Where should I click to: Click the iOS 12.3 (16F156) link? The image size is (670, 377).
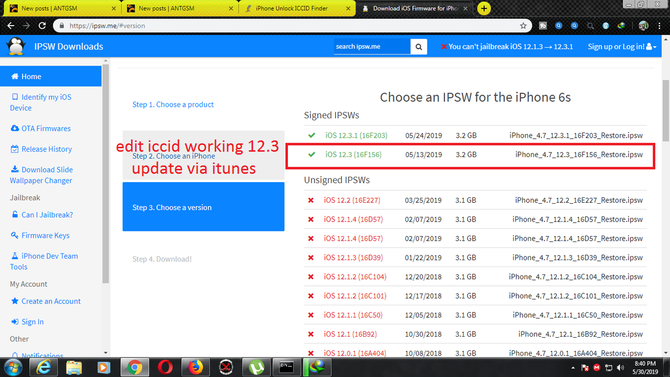coord(353,154)
